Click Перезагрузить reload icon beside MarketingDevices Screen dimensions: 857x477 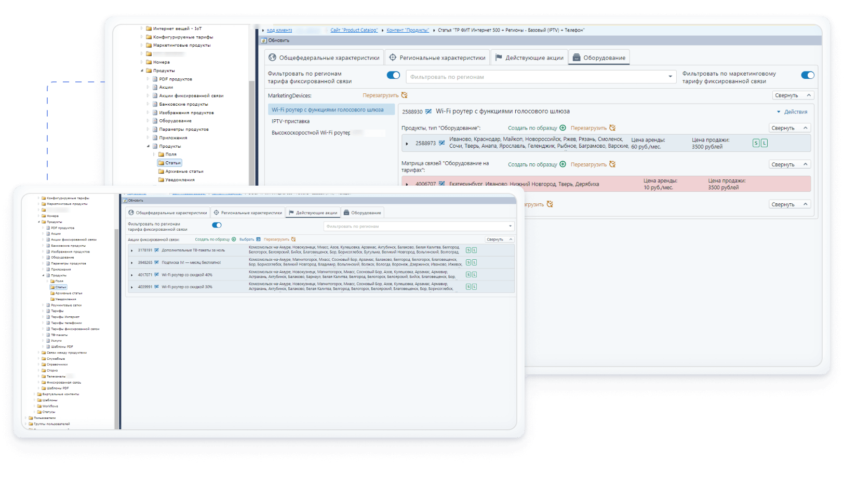click(404, 95)
